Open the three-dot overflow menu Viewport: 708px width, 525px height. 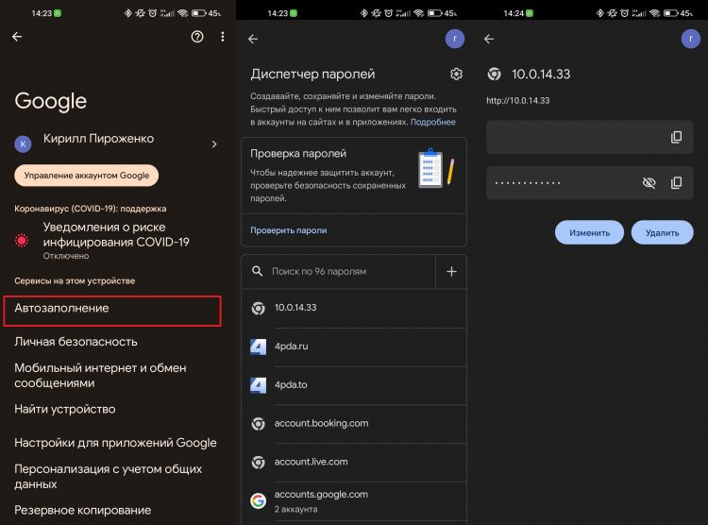223,37
